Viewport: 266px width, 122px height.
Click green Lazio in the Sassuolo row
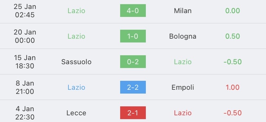coord(183,62)
